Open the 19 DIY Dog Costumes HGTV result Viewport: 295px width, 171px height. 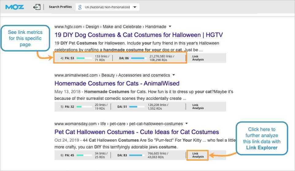click(x=139, y=35)
